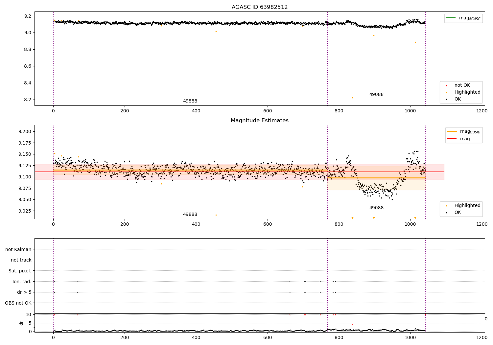The width and height of the screenshot is (493, 345).
Task: Click the red 'mag' legend line in middle plot
Action: point(452,139)
